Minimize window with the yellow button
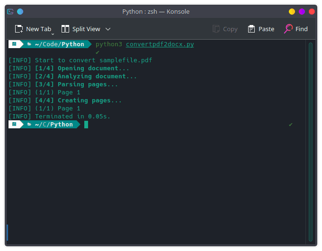The image size is (322, 251). point(292,12)
